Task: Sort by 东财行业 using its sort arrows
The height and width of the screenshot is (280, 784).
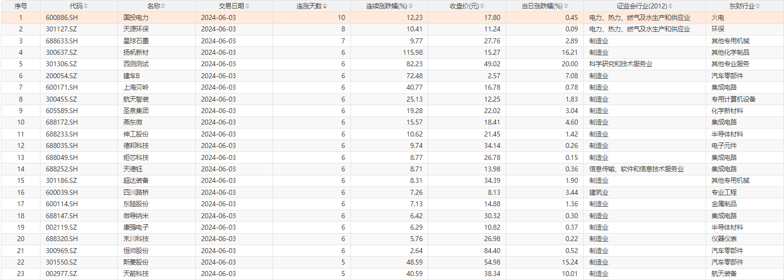Action: (x=758, y=6)
